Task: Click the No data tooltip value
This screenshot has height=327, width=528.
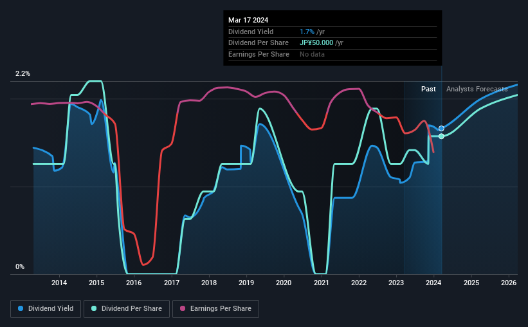Action: pos(312,54)
